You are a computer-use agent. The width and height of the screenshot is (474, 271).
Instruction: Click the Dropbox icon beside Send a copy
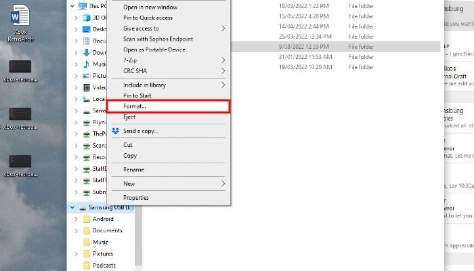coord(115,130)
